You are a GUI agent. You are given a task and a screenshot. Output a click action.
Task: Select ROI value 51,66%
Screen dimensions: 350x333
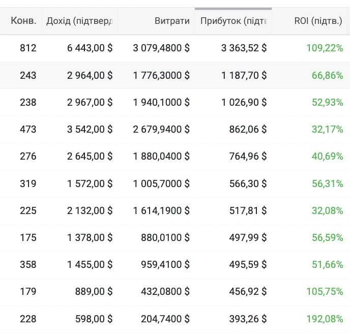pyautogui.click(x=327, y=264)
